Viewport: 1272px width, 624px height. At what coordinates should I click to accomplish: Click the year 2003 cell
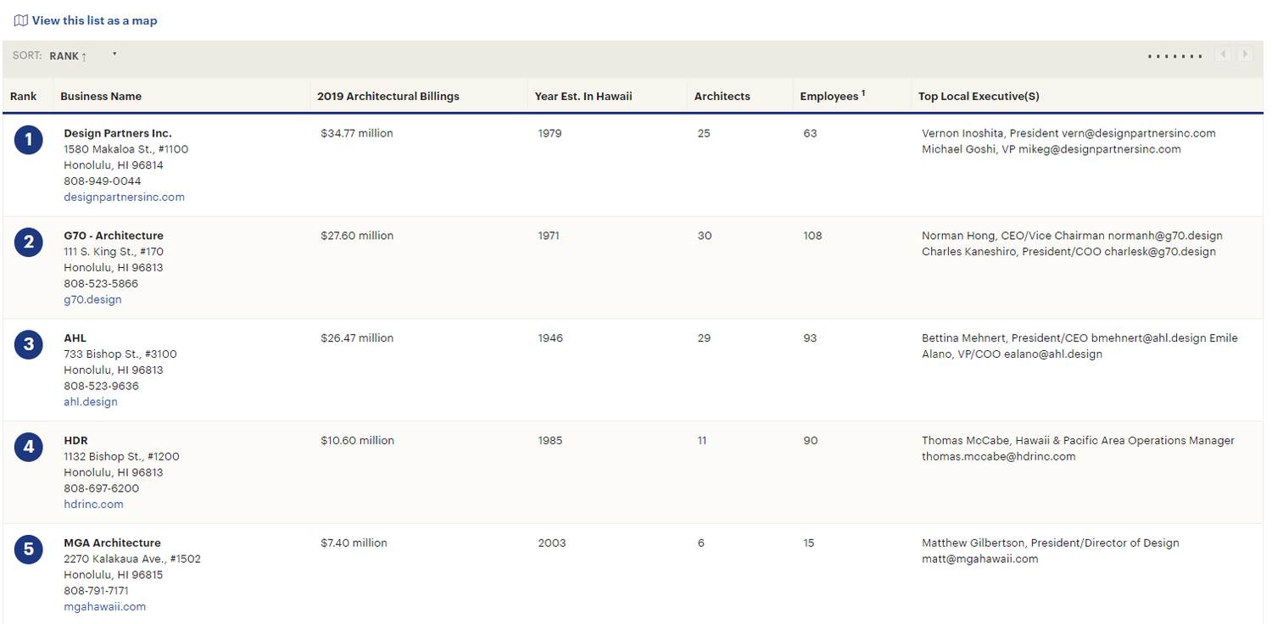551,543
